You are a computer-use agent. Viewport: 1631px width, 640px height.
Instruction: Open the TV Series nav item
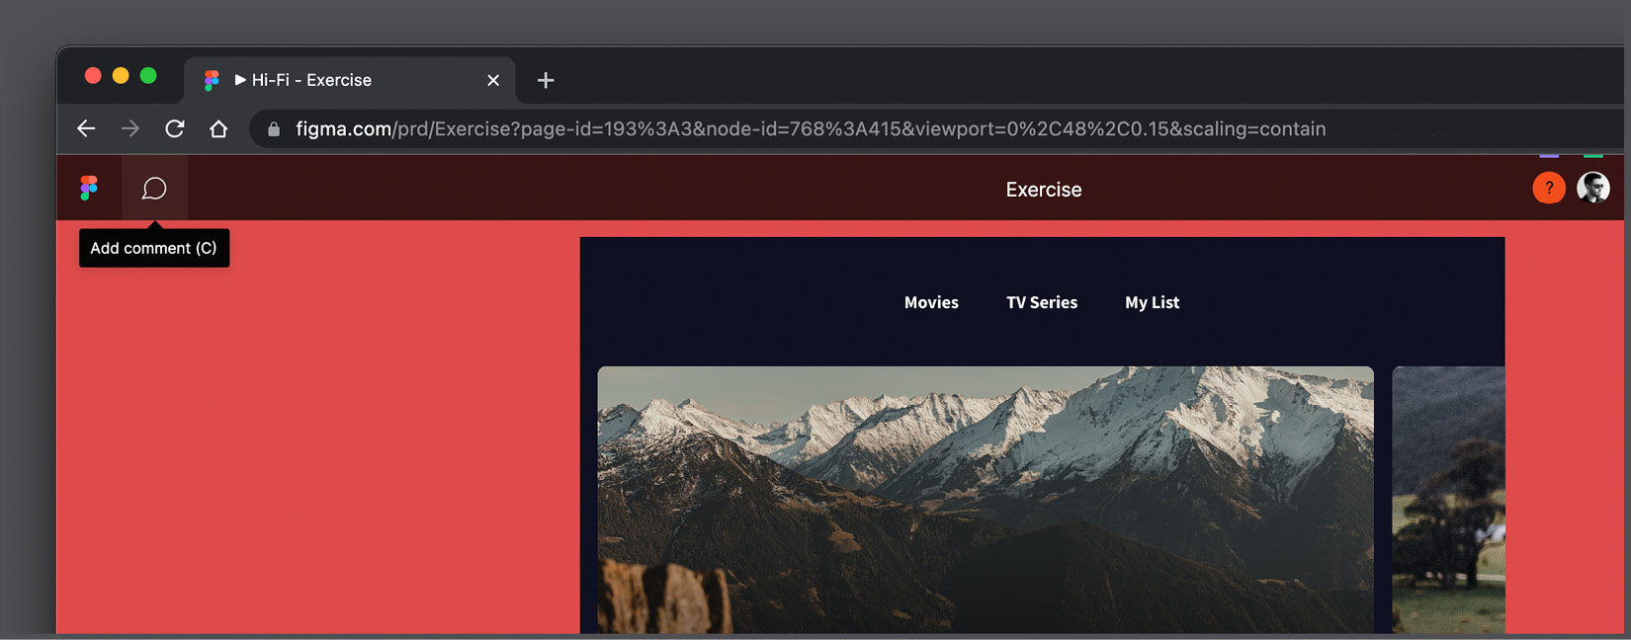pyautogui.click(x=1042, y=302)
